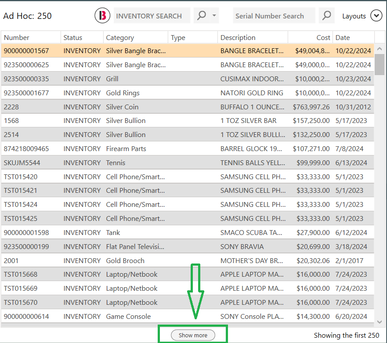The width and height of the screenshot is (387, 343).
Task: Click the date 7/8/2024
Action: point(349,148)
